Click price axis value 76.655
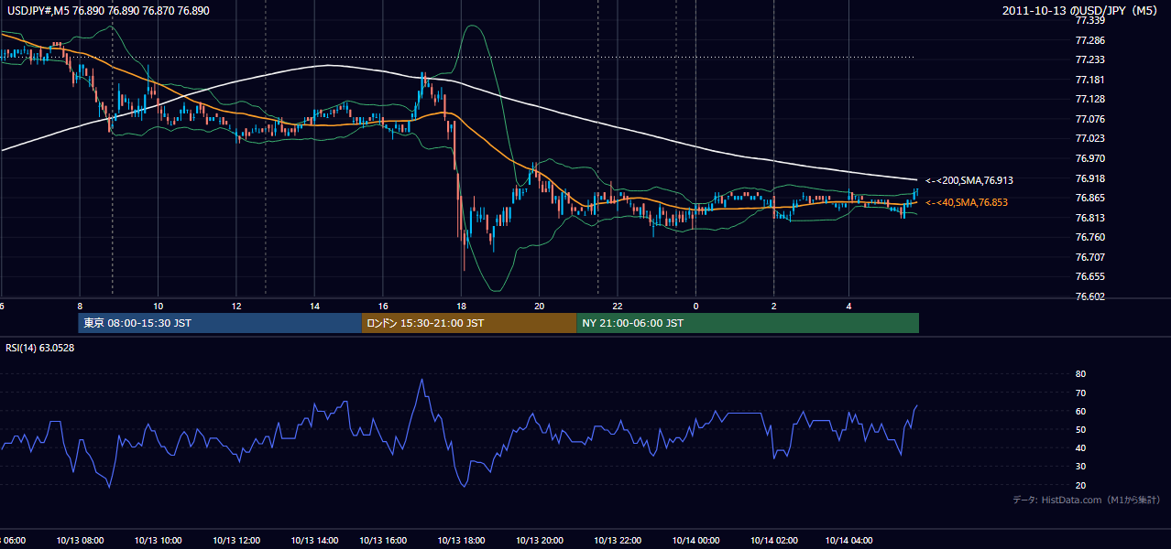The height and width of the screenshot is (549, 1171). pyautogui.click(x=1089, y=276)
